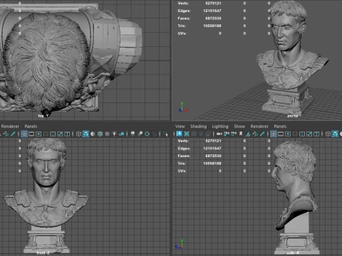Open View menu of side view panel
This screenshot has height=256, width=342.
coord(180,127)
